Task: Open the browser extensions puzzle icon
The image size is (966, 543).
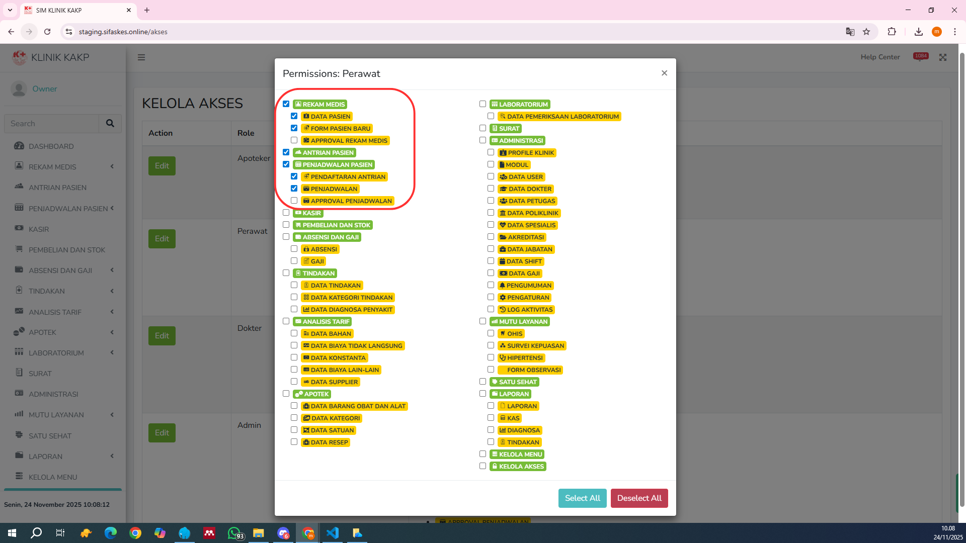Action: [x=892, y=32]
